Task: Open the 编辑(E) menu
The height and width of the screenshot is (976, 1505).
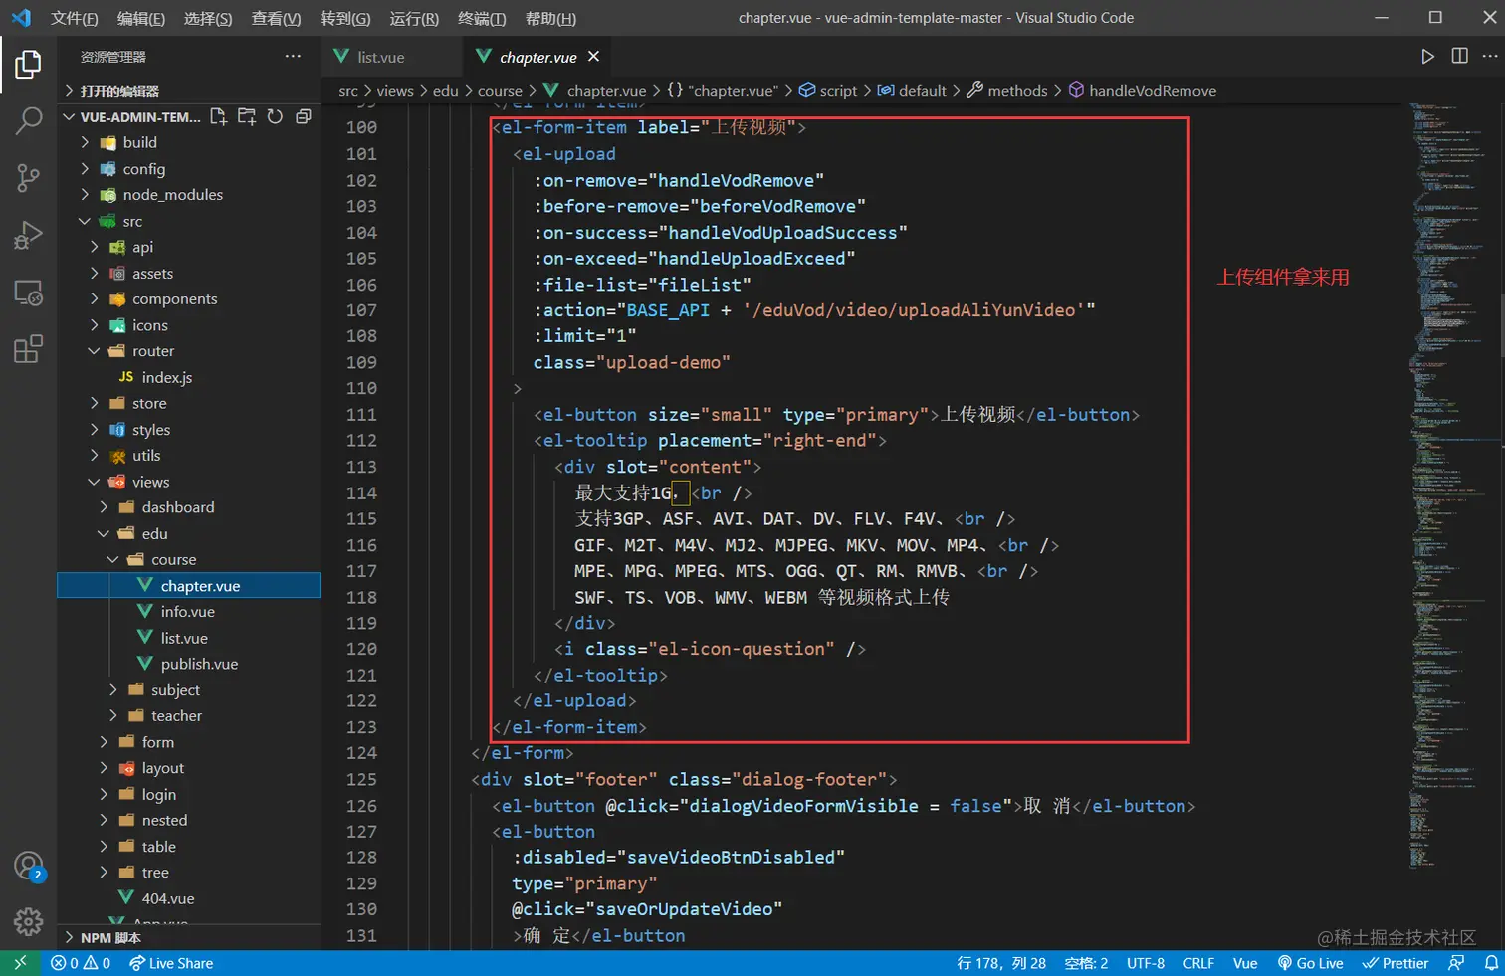Action: click(141, 18)
